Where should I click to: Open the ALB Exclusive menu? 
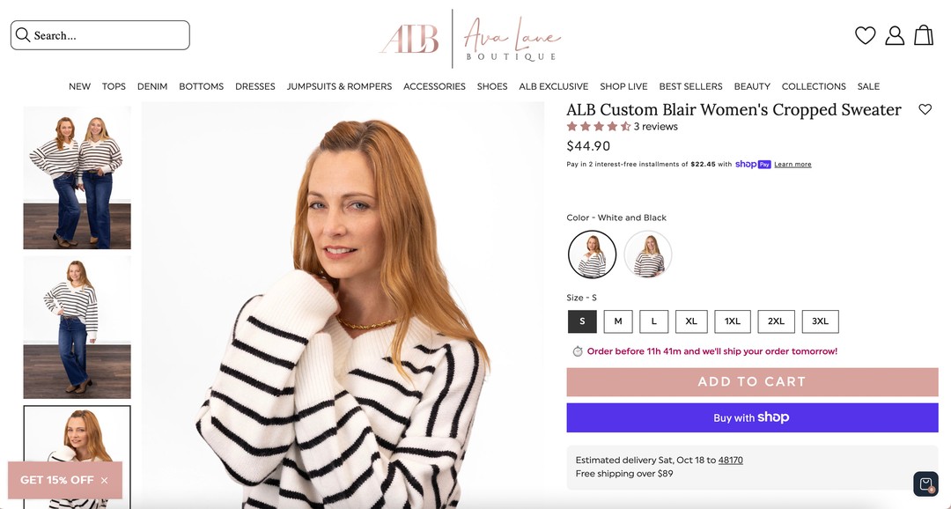click(x=554, y=86)
